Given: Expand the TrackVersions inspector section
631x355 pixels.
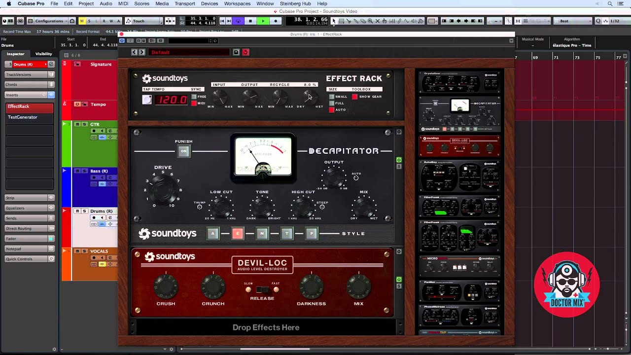Looking at the screenshot, I should tap(30, 74).
